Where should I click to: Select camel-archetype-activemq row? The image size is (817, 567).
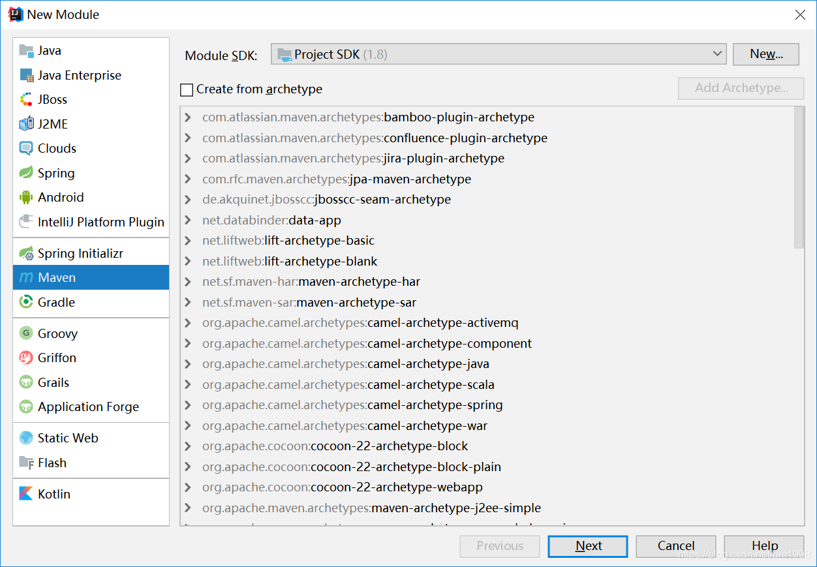click(487, 323)
